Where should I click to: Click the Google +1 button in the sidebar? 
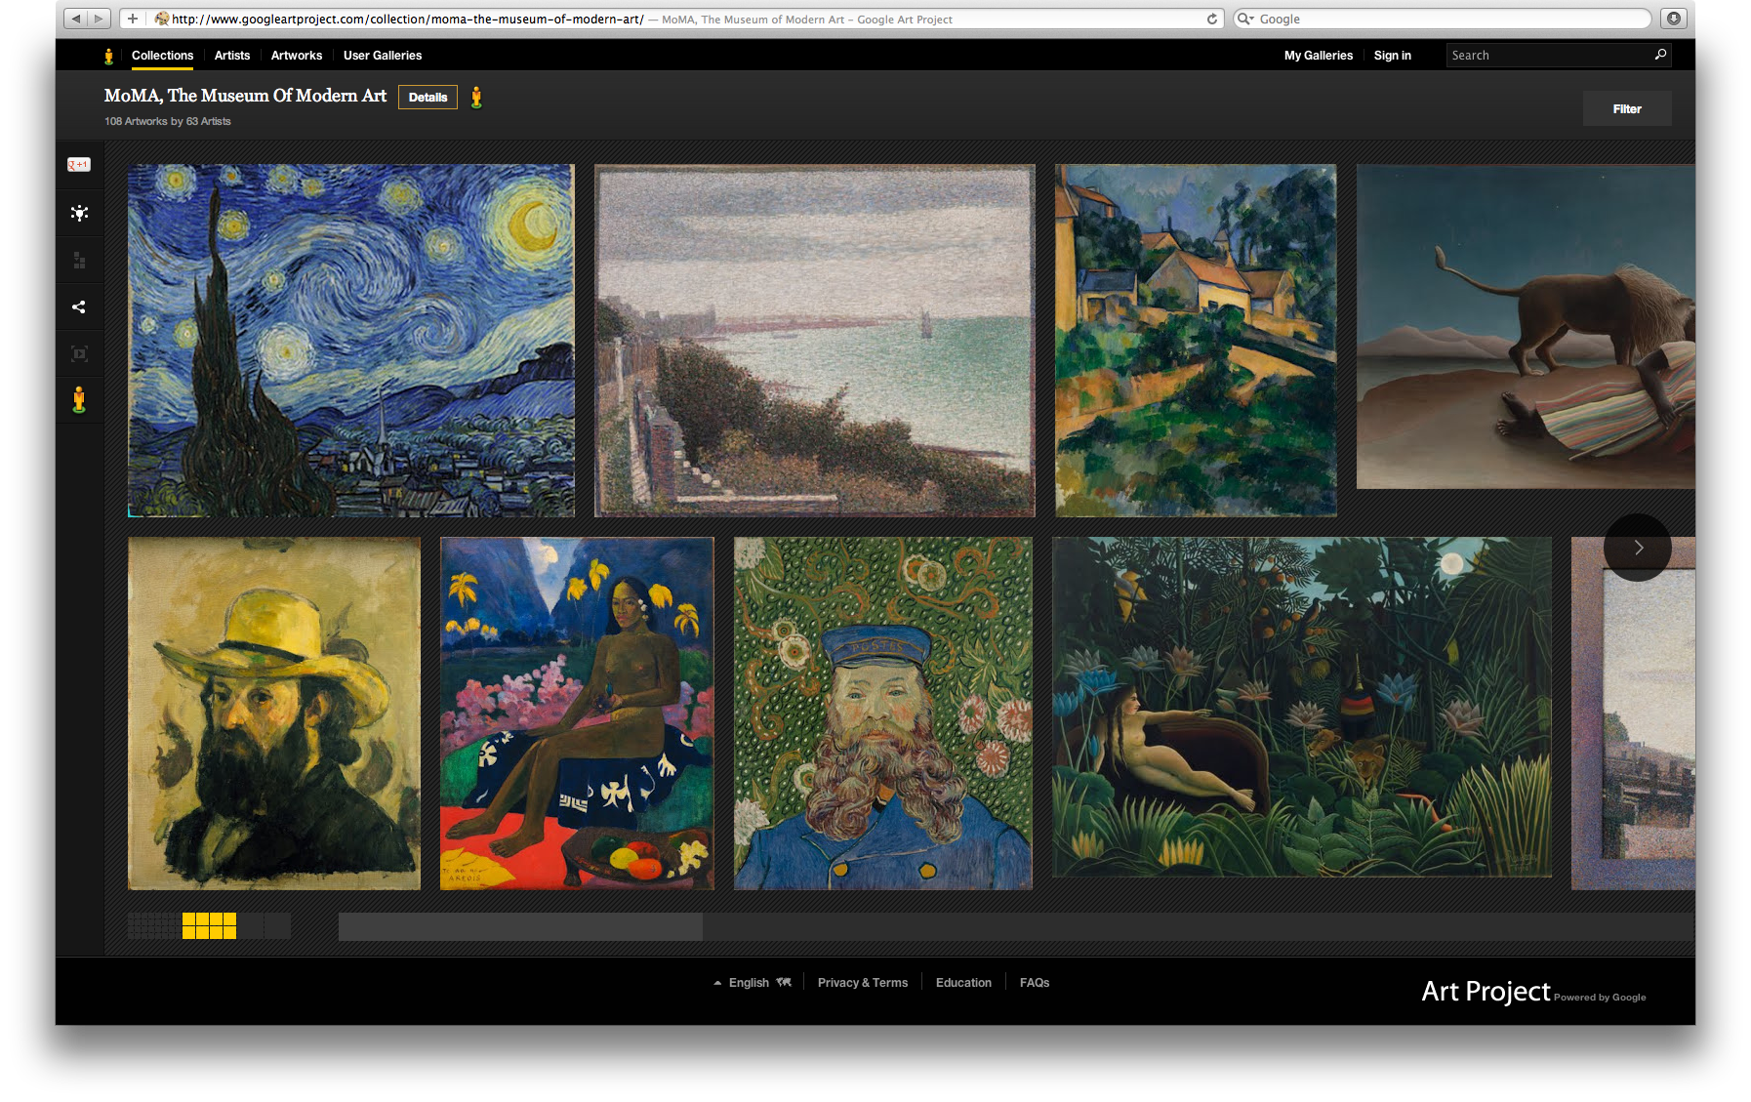[x=78, y=164]
